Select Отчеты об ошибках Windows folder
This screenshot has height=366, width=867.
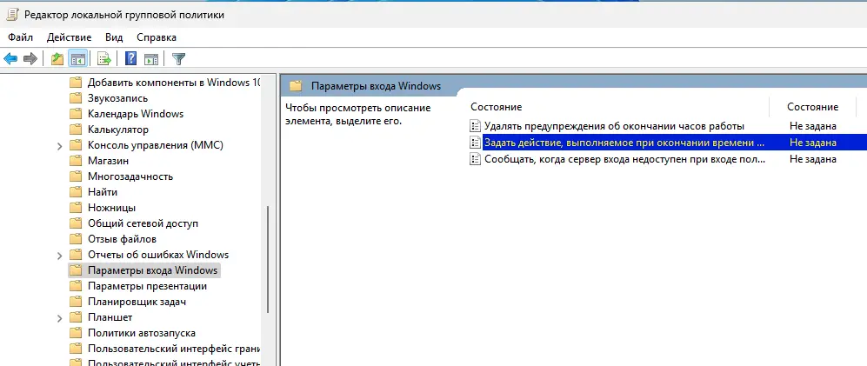[x=158, y=255]
